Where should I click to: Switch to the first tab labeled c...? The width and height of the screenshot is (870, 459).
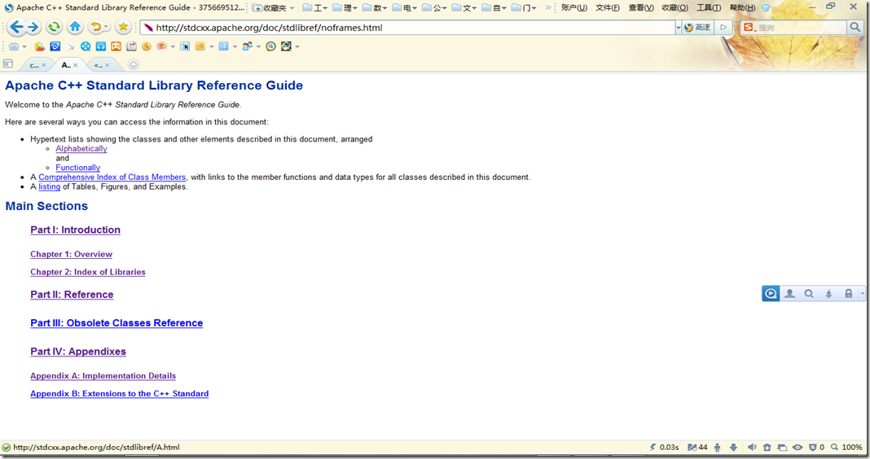point(34,65)
